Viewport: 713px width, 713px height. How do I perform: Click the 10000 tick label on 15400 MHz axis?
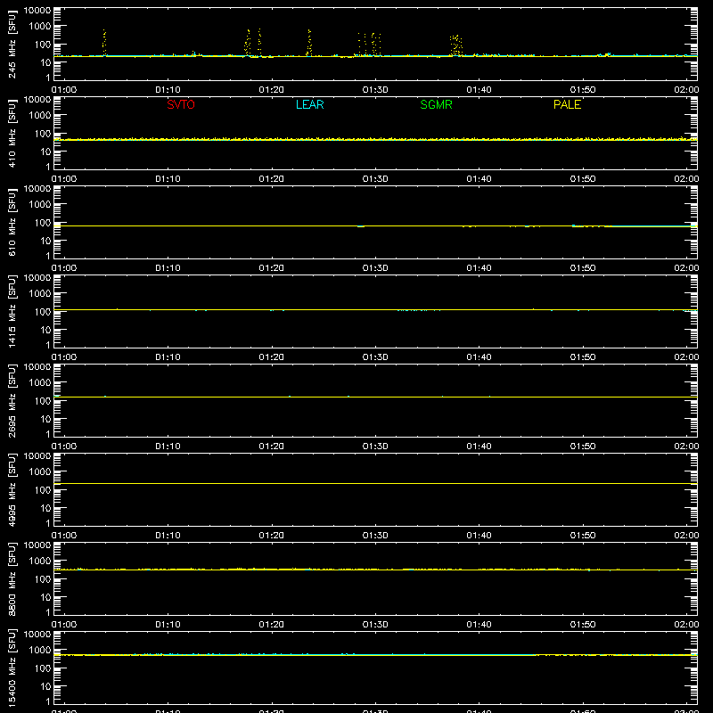coord(37,635)
